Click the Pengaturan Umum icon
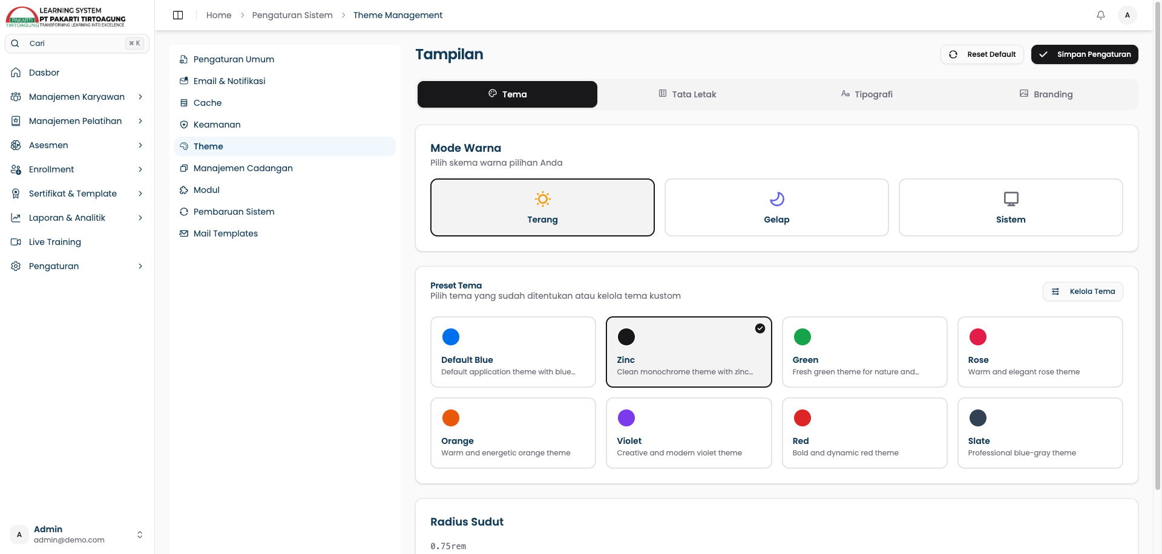 tap(184, 59)
